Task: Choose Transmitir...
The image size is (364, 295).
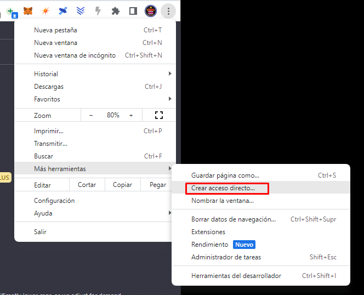Action: 95,144
